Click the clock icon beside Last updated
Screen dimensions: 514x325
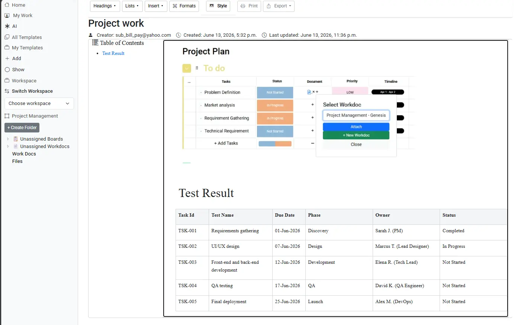click(264, 35)
